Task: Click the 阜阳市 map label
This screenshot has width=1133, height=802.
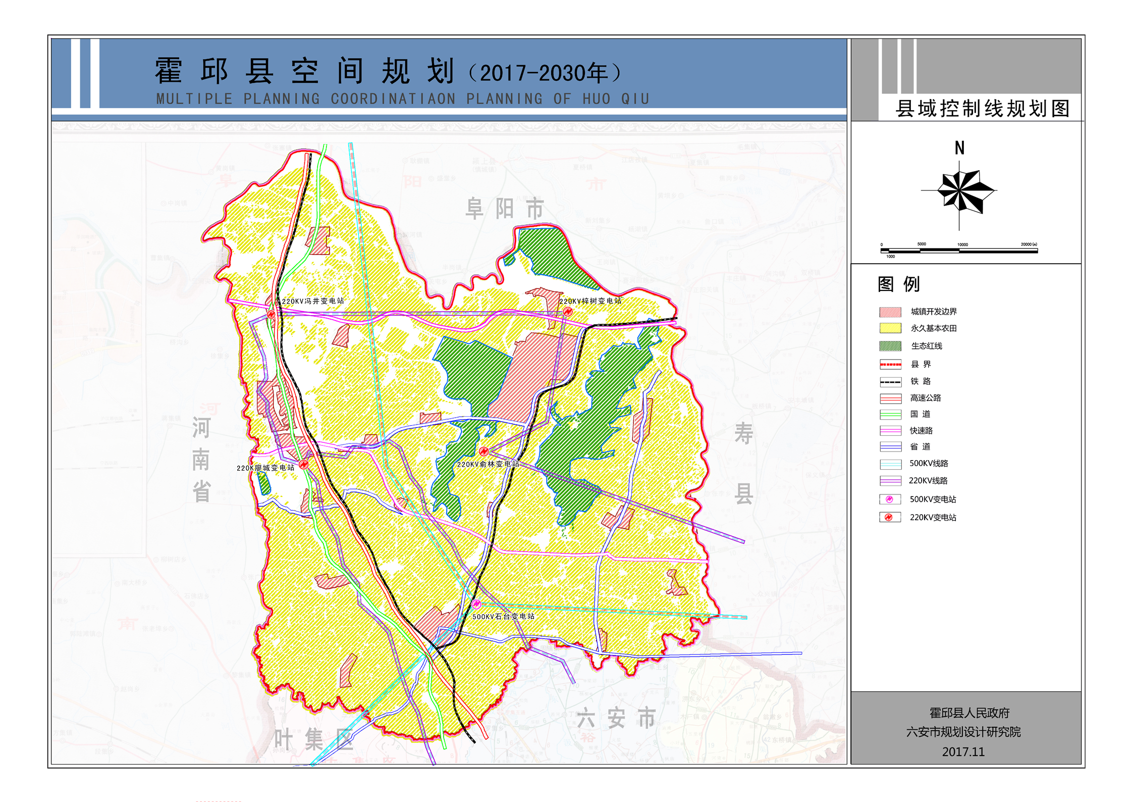Action: [x=505, y=209]
